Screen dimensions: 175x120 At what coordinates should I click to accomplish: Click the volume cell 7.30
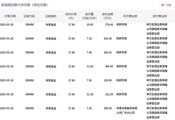tap(89, 39)
